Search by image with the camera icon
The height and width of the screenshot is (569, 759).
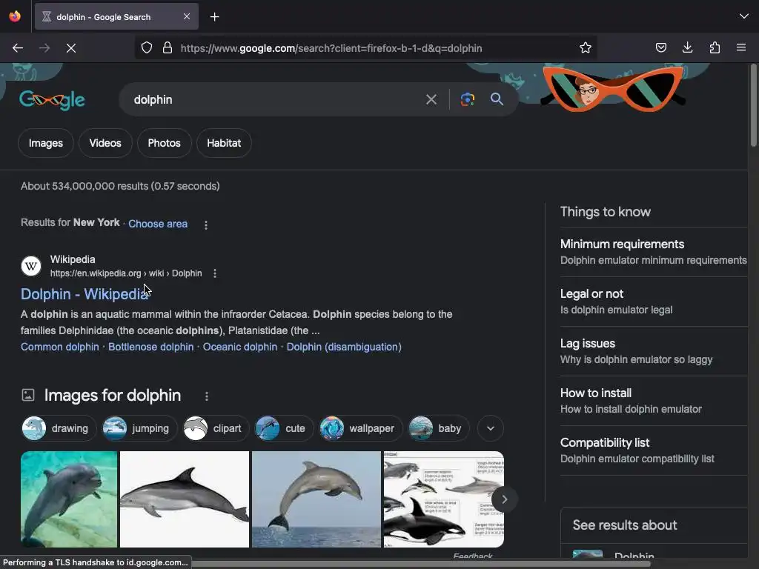click(x=467, y=100)
